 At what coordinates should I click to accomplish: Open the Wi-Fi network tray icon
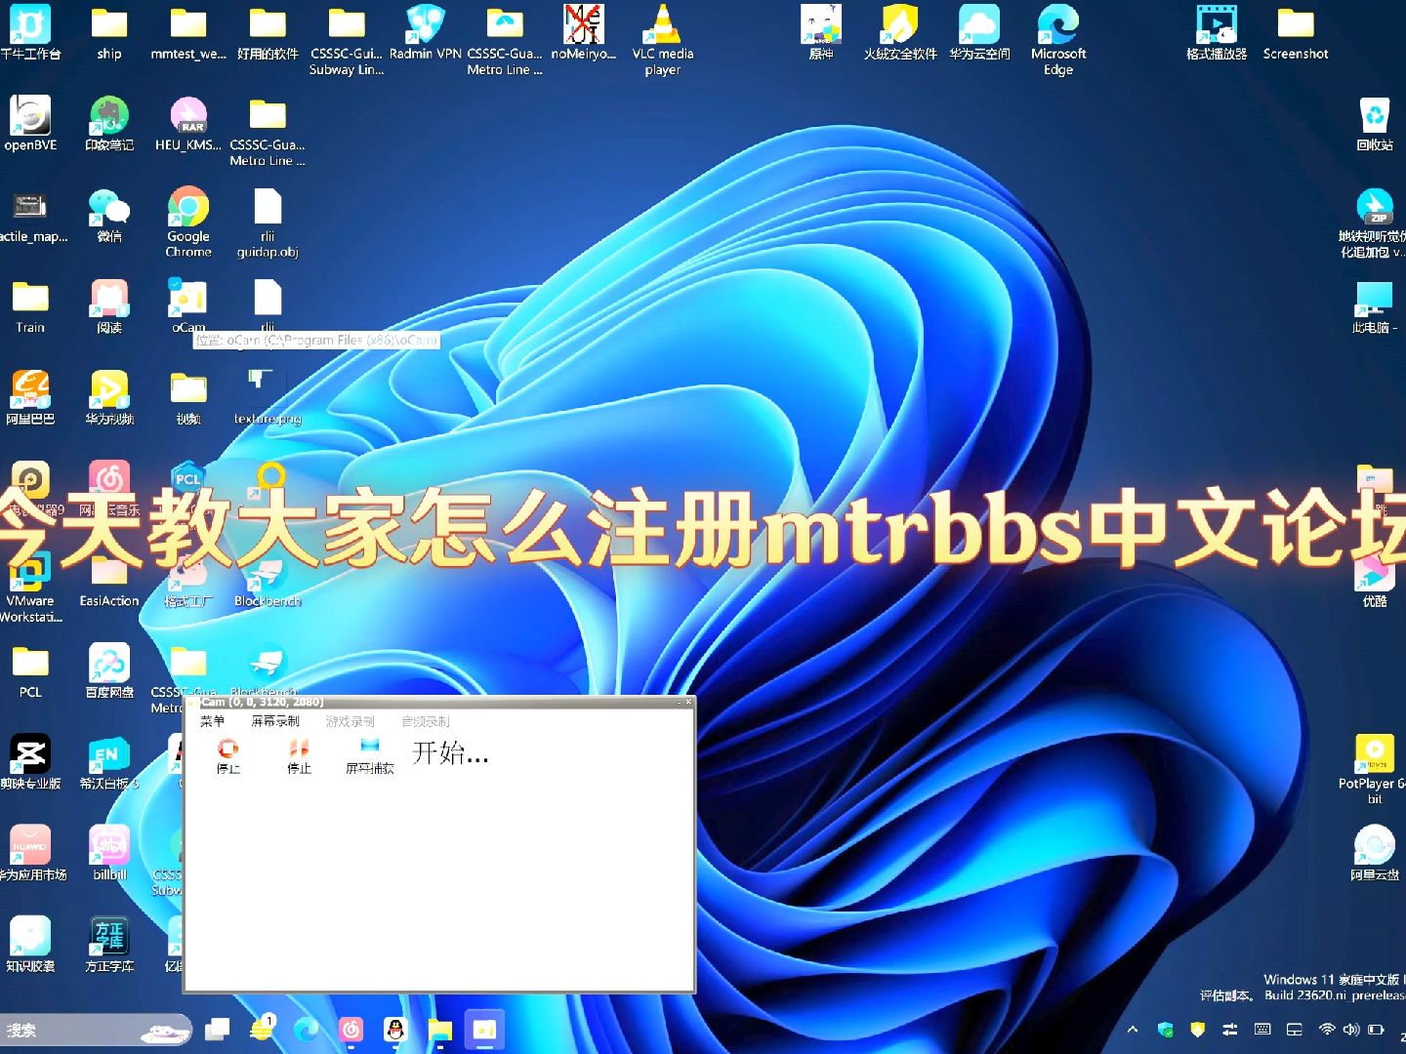pyautogui.click(x=1327, y=1029)
